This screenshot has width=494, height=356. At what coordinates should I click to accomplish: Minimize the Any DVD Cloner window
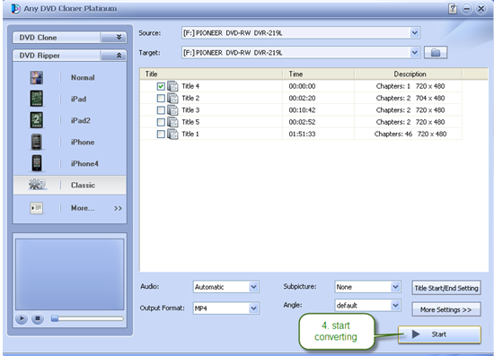click(x=466, y=9)
